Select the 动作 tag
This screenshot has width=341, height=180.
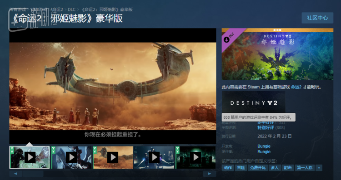click(228, 168)
